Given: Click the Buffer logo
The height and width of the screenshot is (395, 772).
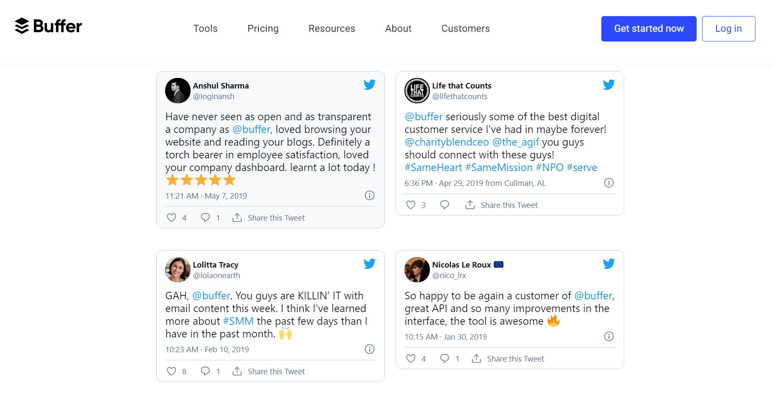Looking at the screenshot, I should (x=48, y=26).
